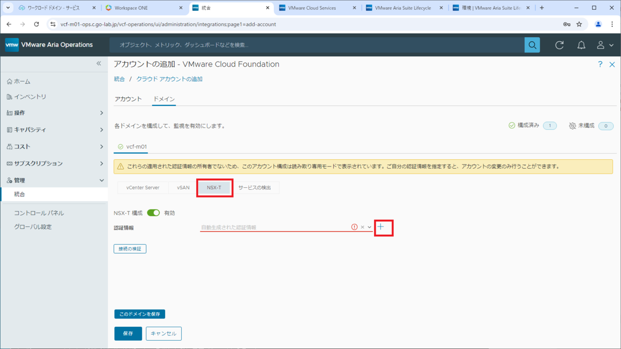Viewport: 621px width, 349px height.
Task: Select the vCenter Server tab
Action: (x=143, y=188)
